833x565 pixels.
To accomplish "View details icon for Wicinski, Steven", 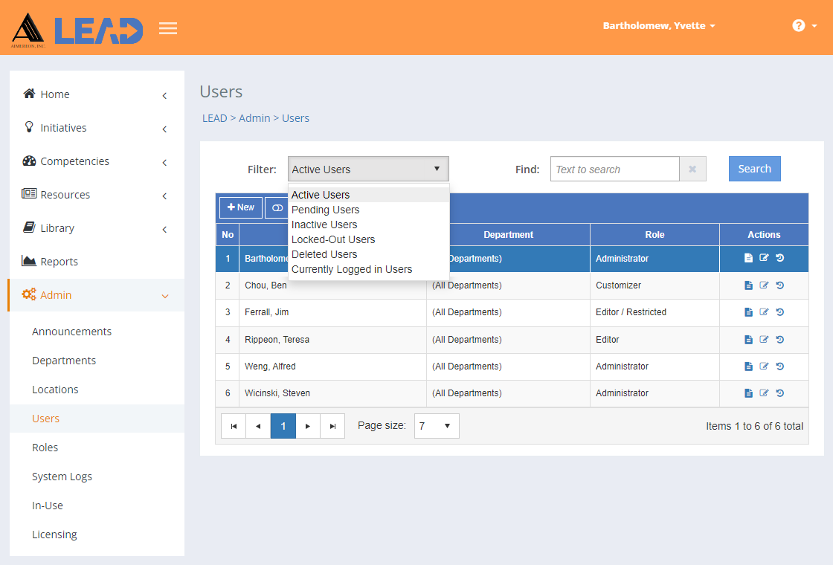I will click(748, 393).
